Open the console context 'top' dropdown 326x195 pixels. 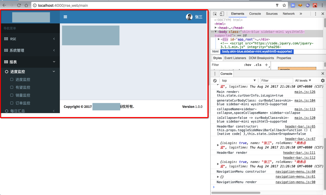coord(239,81)
